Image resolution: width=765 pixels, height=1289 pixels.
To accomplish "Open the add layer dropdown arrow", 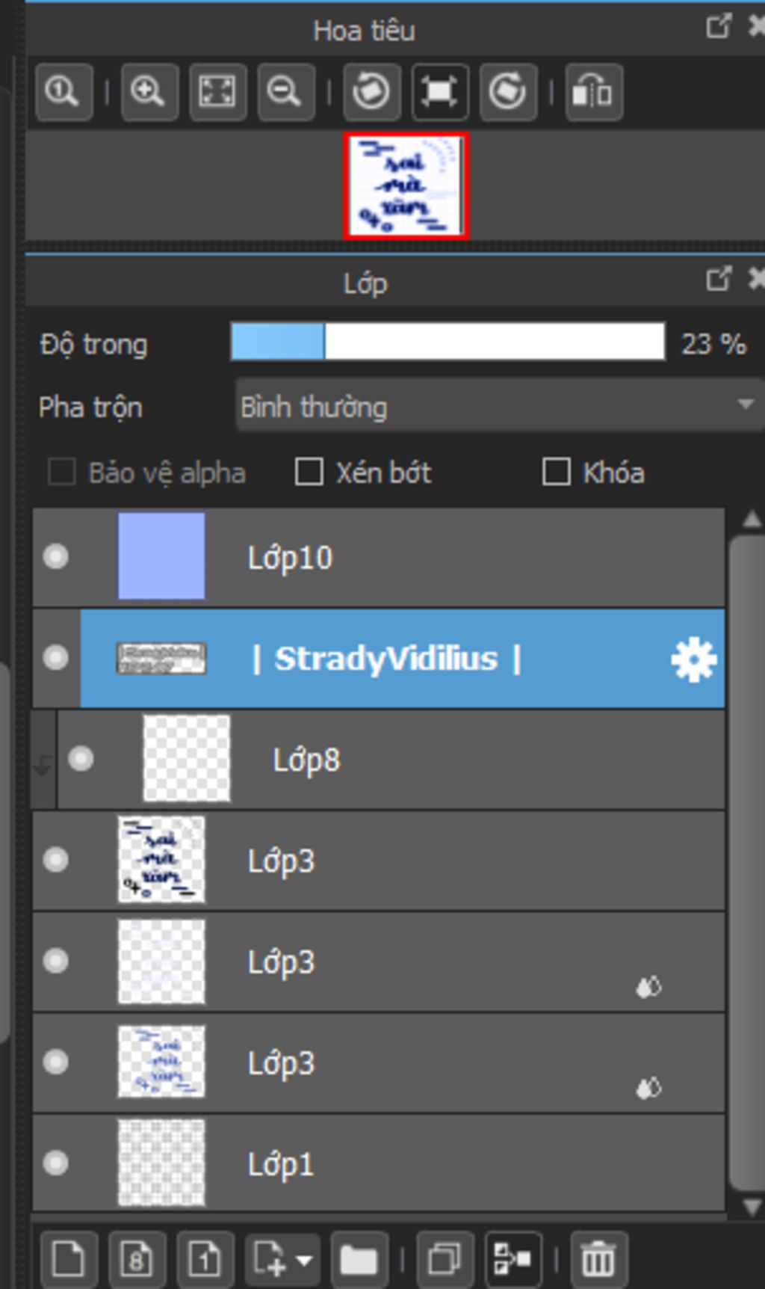I will pos(304,1261).
